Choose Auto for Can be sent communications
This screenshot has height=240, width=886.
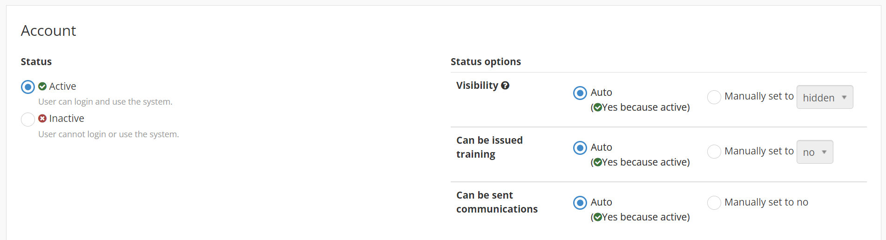click(x=580, y=203)
